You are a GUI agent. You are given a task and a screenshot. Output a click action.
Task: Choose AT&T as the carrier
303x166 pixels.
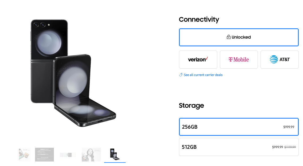[280, 60]
